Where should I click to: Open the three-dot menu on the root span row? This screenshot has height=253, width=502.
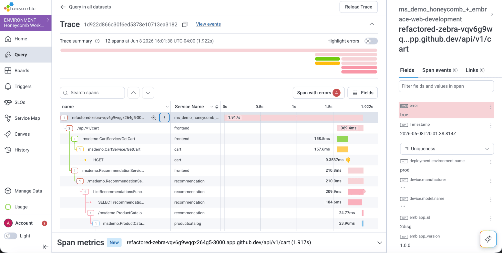pyautogui.click(x=164, y=118)
